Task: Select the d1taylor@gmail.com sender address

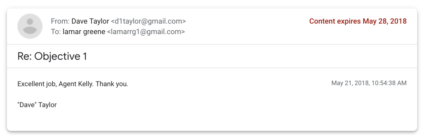Action: 148,21
